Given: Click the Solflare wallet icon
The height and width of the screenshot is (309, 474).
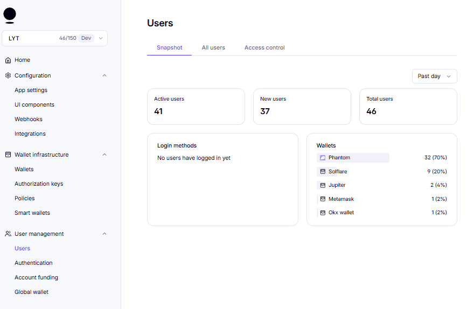Looking at the screenshot, I should tap(323, 172).
